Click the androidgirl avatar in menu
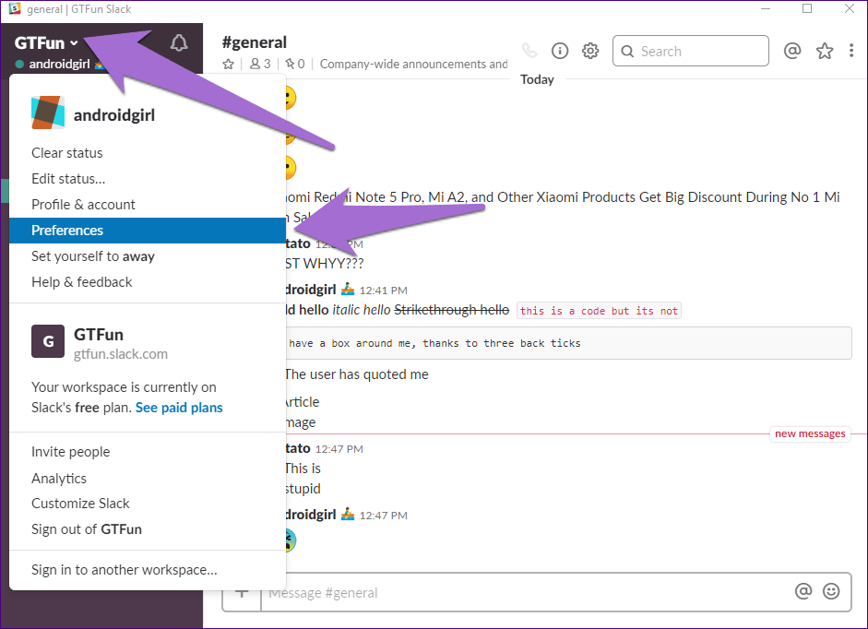This screenshot has width=868, height=629. [x=48, y=113]
